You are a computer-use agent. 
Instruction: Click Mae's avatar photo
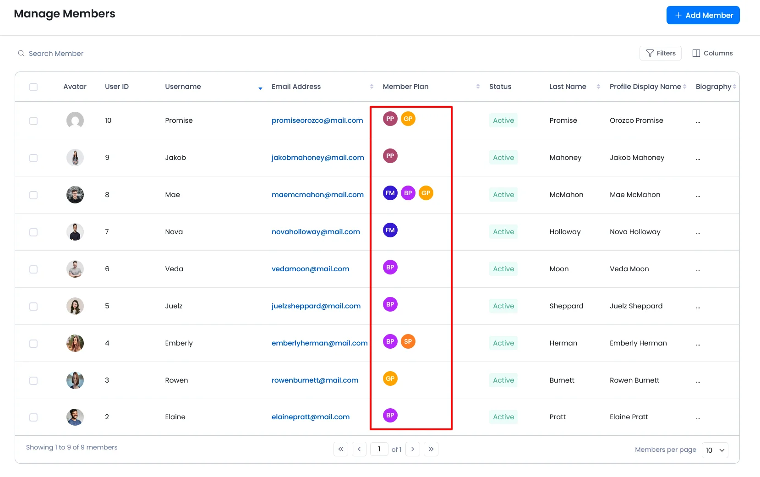point(75,195)
